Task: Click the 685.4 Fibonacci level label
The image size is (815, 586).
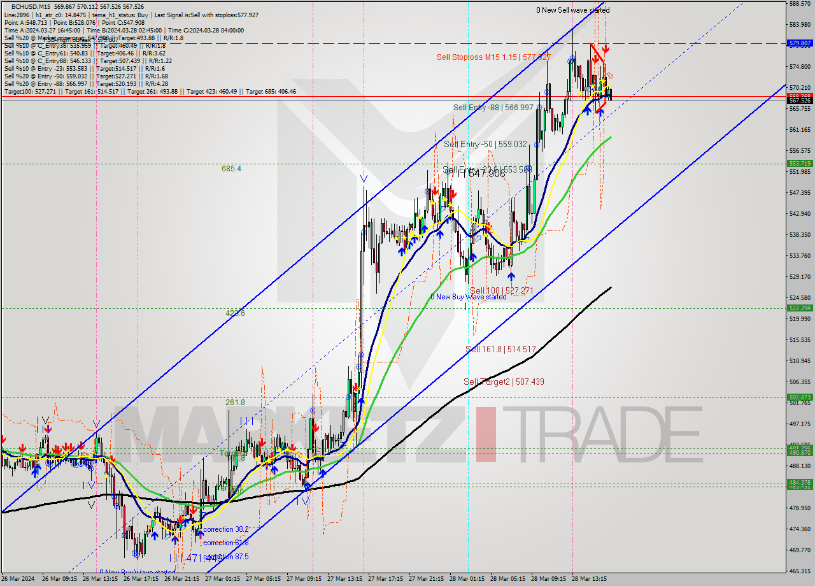Action: pyautogui.click(x=231, y=169)
